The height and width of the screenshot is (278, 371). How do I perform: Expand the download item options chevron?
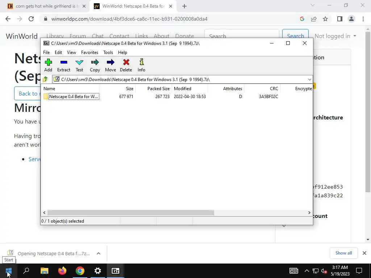tap(99, 253)
